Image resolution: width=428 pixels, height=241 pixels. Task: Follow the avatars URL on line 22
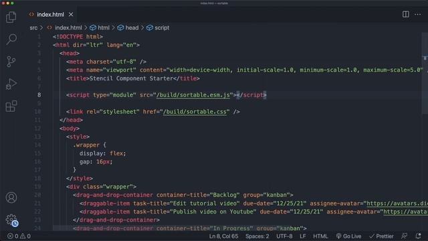(x=406, y=212)
